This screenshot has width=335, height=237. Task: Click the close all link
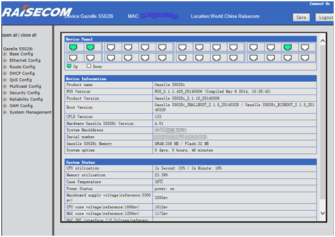(28, 35)
